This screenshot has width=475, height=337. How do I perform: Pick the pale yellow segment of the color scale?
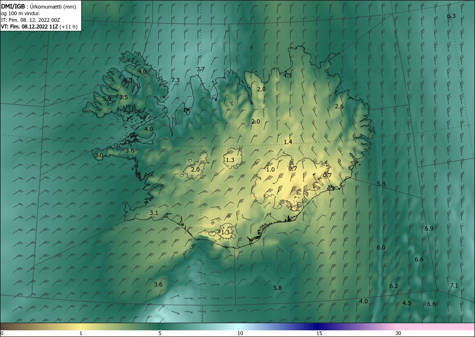point(81,327)
